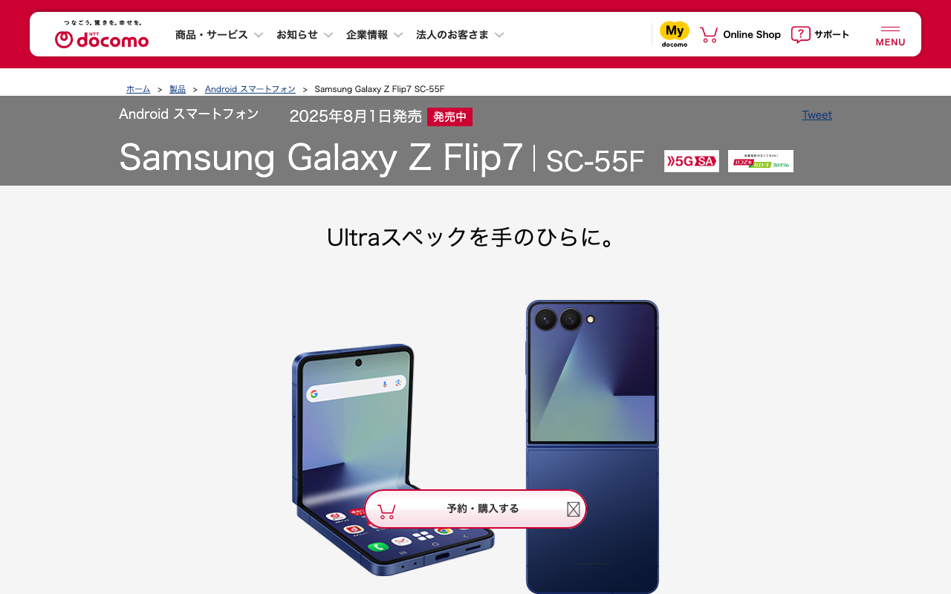The width and height of the screenshot is (951, 594).
Task: Click the いつでもカエドキプログラム badge
Action: [761, 161]
